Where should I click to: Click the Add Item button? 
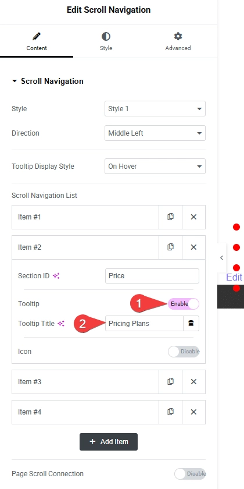tap(109, 442)
